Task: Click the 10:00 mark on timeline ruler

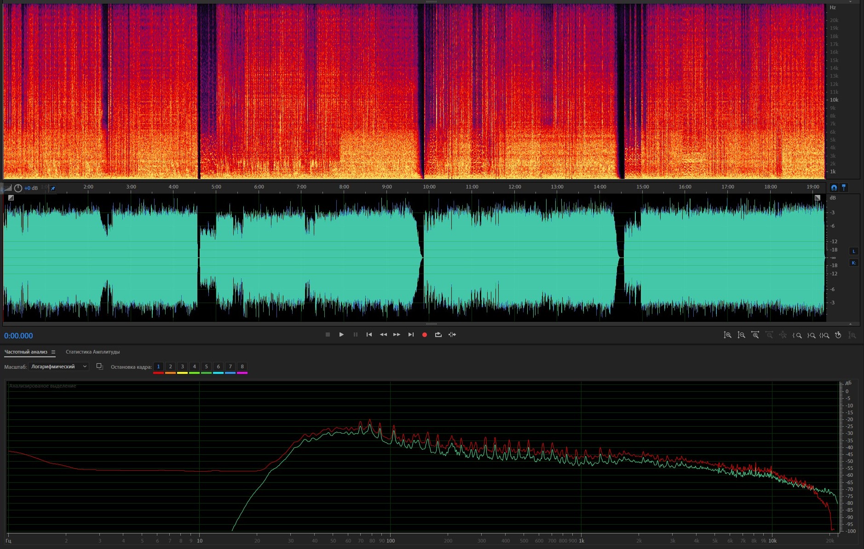Action: pos(429,187)
